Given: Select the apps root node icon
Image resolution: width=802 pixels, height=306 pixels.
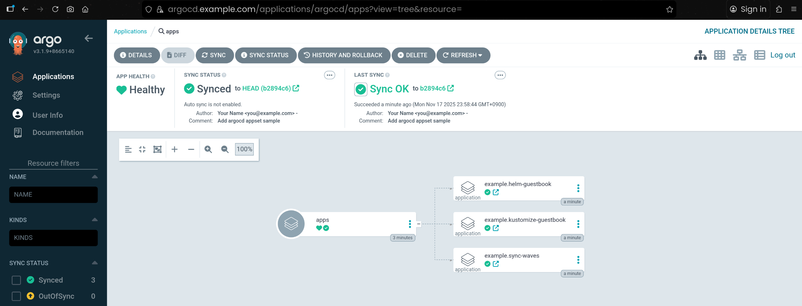Looking at the screenshot, I should [291, 224].
